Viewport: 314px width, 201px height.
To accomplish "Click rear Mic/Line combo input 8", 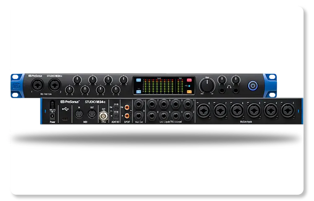I will [x=203, y=110].
